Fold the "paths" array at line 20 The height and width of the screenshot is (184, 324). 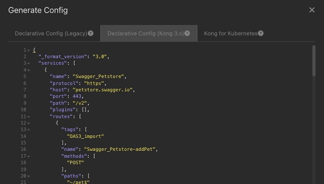pos(29,176)
